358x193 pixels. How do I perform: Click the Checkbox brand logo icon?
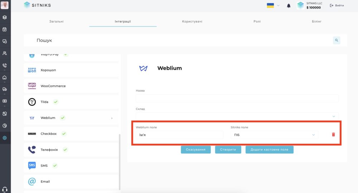[x=32, y=134]
